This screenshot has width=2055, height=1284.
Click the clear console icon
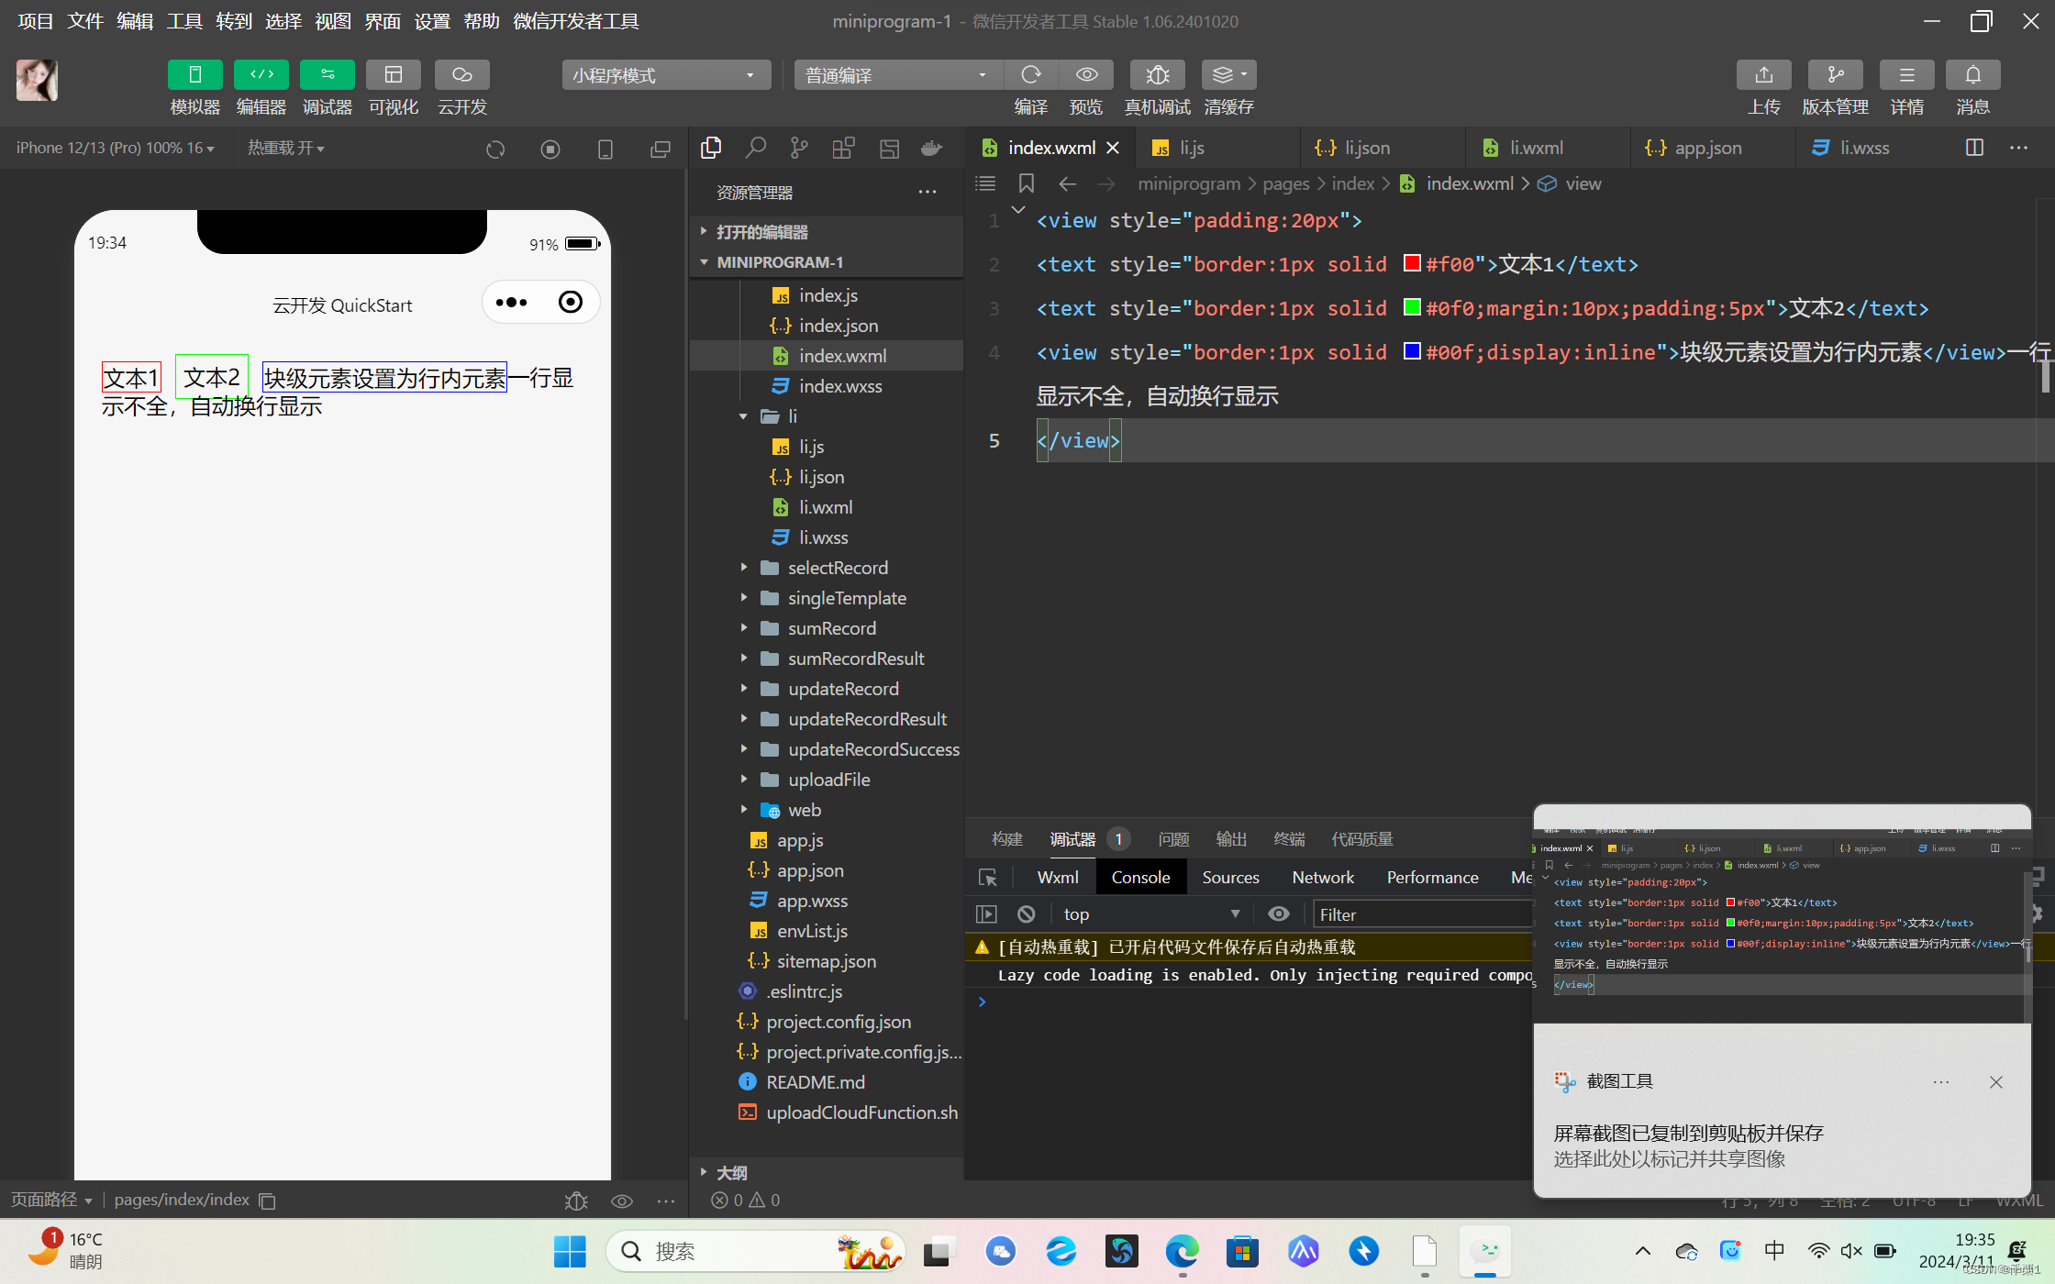[1027, 914]
